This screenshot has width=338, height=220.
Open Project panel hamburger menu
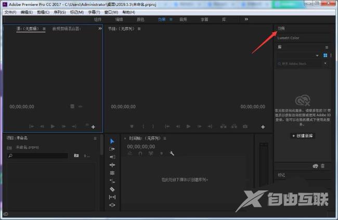(x=95, y=139)
